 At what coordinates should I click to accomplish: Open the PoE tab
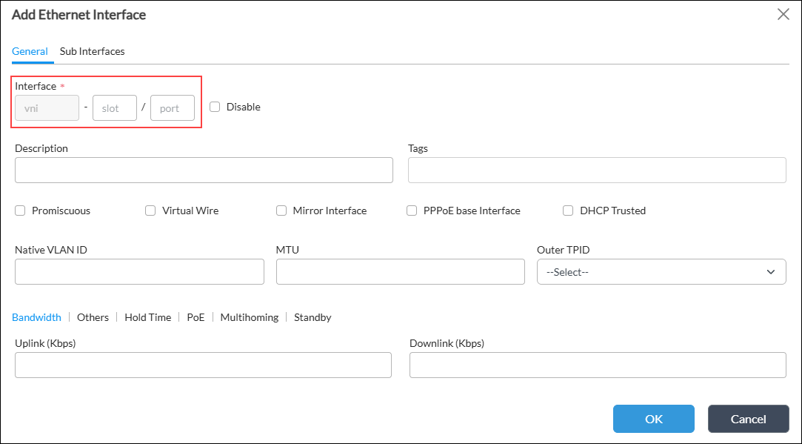pyautogui.click(x=196, y=317)
